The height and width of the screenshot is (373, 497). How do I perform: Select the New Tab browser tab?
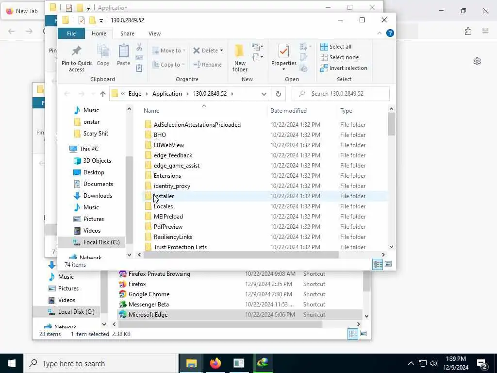22,11
